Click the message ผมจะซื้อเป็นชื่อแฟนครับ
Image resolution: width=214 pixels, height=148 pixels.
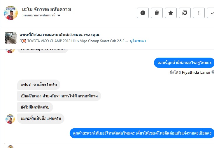(x=41, y=118)
